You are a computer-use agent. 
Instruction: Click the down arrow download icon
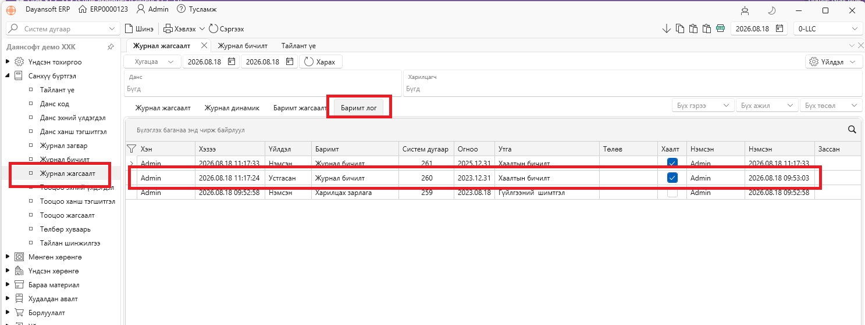[667, 28]
